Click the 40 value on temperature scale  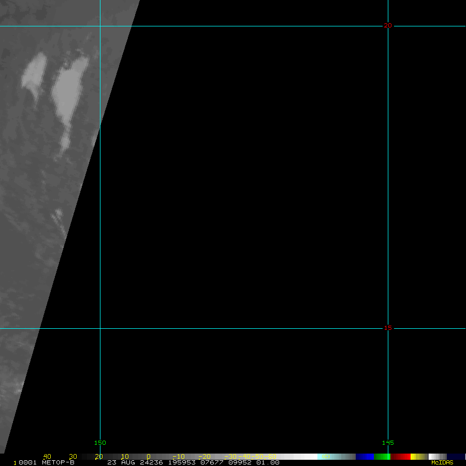click(47, 457)
